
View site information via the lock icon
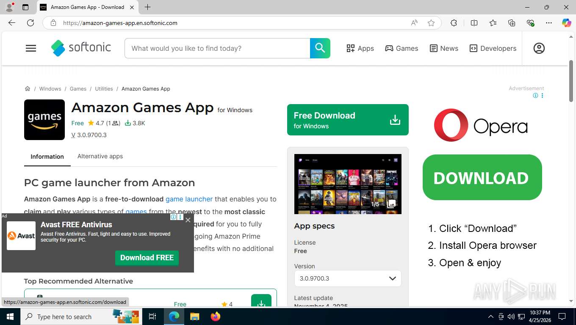53,23
